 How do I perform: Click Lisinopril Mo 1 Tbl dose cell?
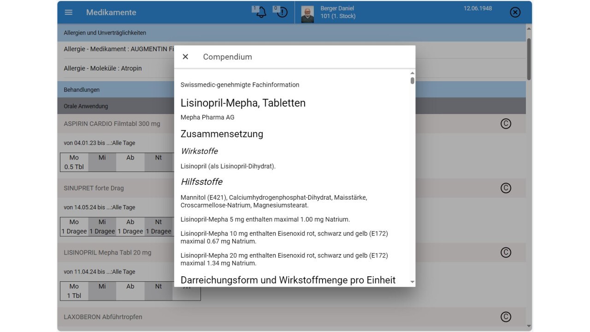[74, 291]
